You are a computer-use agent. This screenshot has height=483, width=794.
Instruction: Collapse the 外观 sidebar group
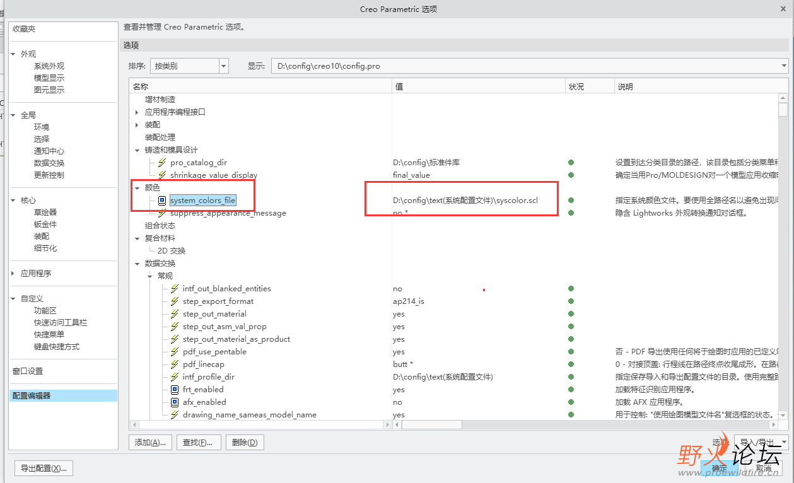tap(13, 54)
